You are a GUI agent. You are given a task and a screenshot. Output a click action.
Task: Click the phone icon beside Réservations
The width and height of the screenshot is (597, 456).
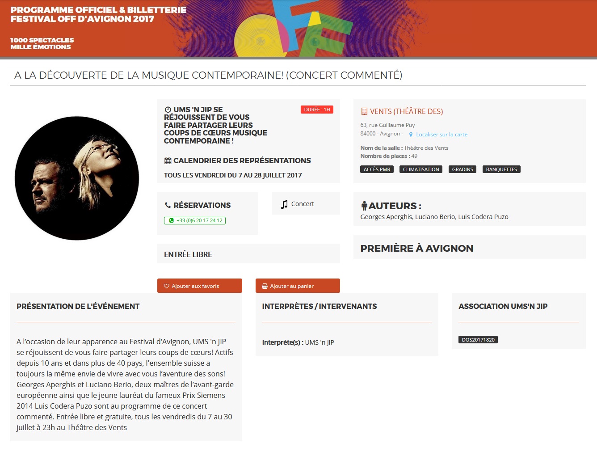click(168, 205)
